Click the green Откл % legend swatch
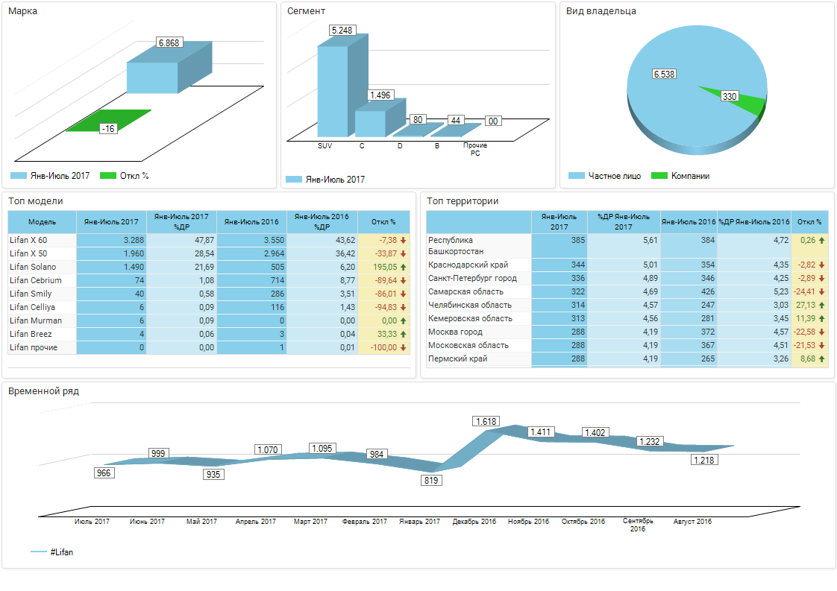This screenshot has height=591, width=837. click(108, 176)
